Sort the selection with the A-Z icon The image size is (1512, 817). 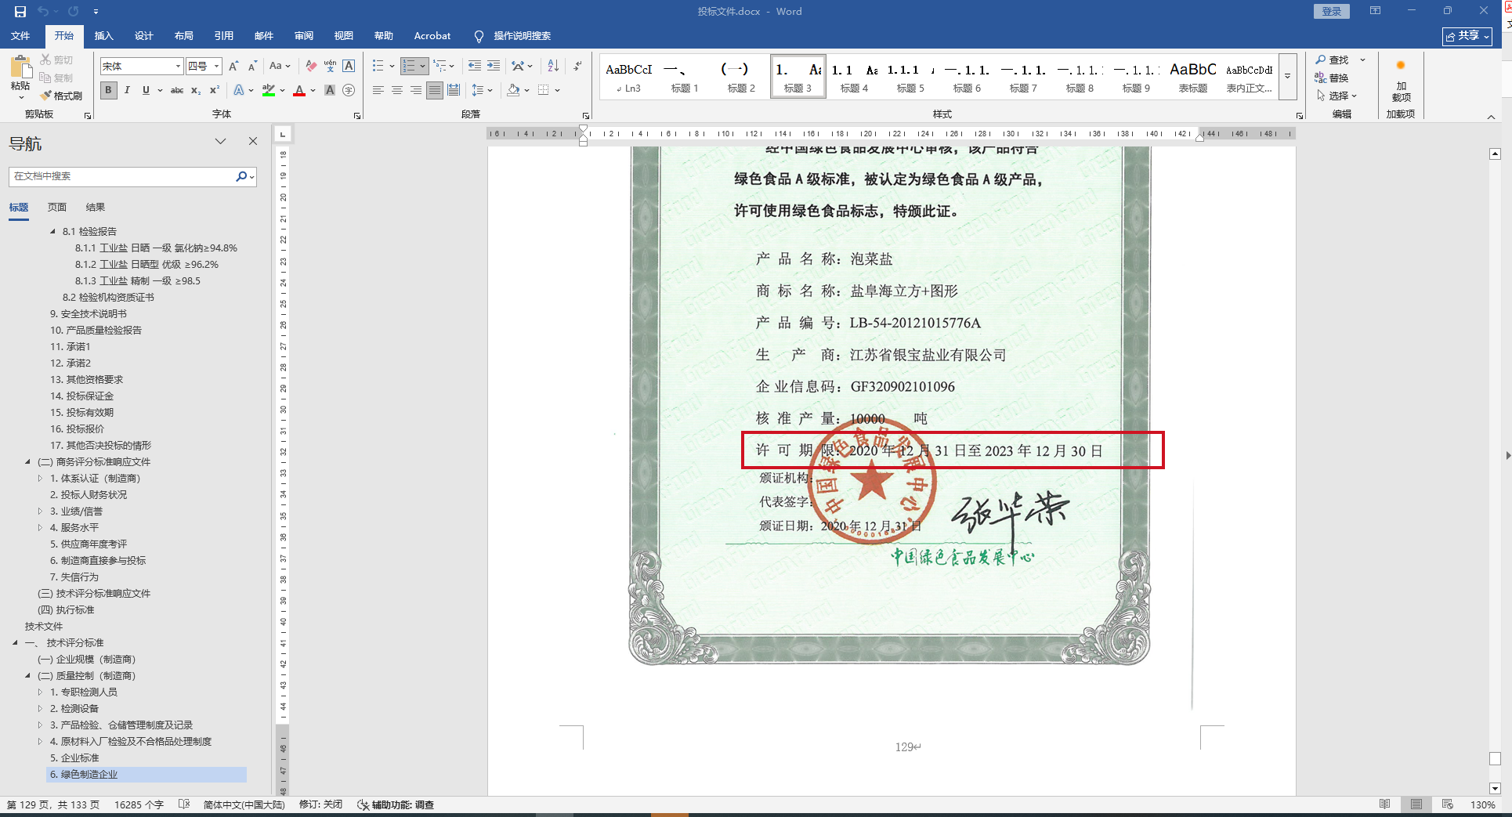coord(553,66)
